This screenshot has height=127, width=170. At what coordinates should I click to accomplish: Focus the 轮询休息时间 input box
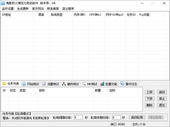coord(116,117)
